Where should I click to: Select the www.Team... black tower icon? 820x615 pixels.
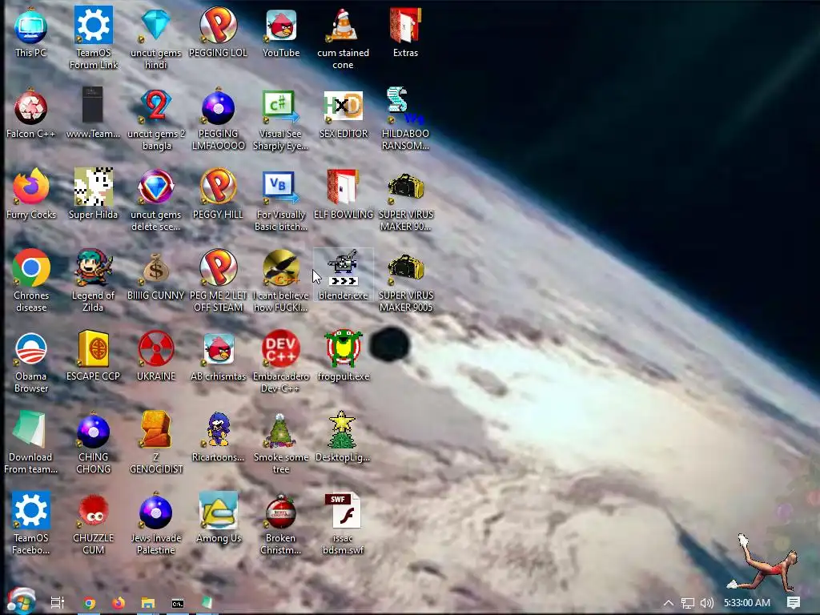(93, 106)
